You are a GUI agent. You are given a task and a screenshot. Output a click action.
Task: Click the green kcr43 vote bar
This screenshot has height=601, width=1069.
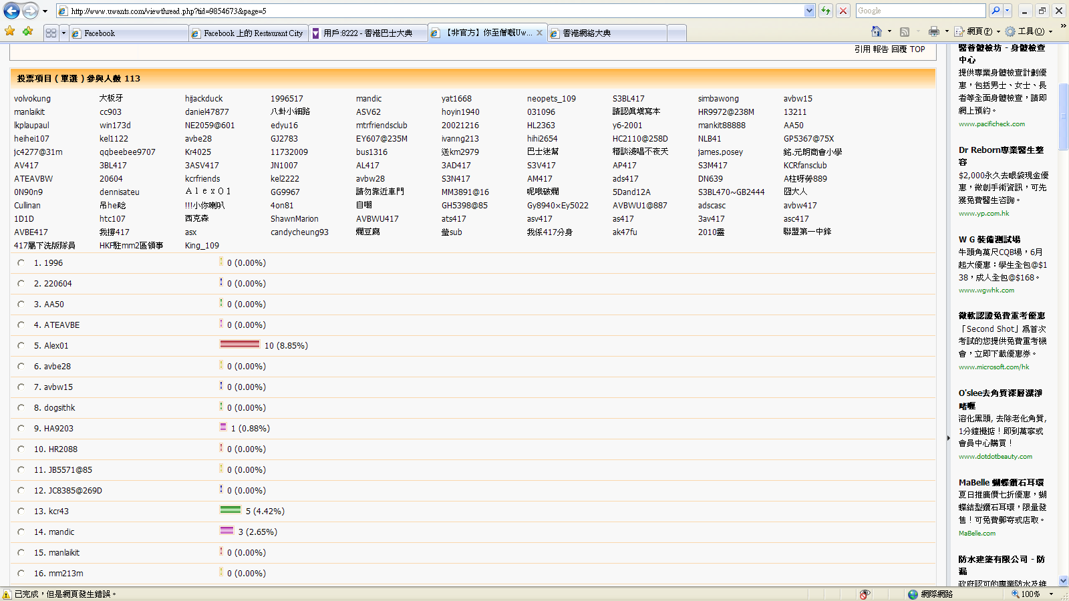point(231,510)
